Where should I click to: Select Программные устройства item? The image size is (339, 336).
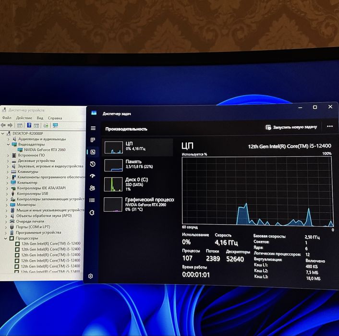(x=38, y=232)
